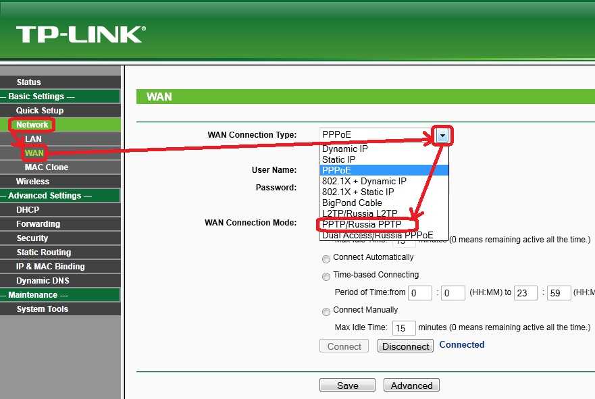
Task: Choose 802.1X + Static IP option
Action: pos(384,192)
